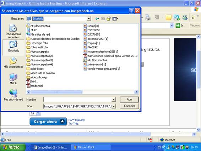The height and width of the screenshot is (151, 201).
Task: Expand the Tipo file type dropdown
Action: pyautogui.click(x=114, y=106)
